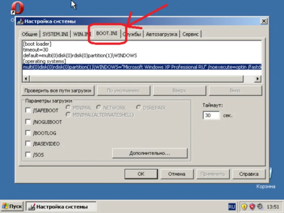Screen dimensions: 284x213
Task: Click the 13:51 system clock
Action: (x=273, y=207)
